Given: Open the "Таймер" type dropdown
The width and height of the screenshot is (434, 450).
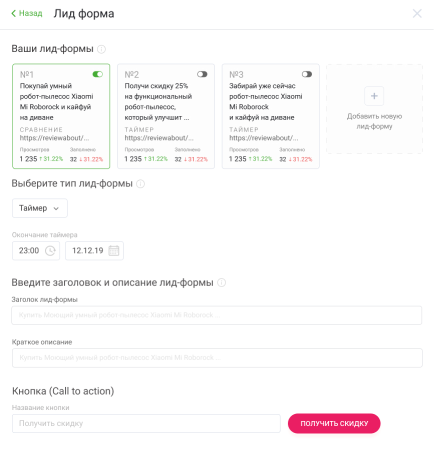Looking at the screenshot, I should (x=39, y=208).
